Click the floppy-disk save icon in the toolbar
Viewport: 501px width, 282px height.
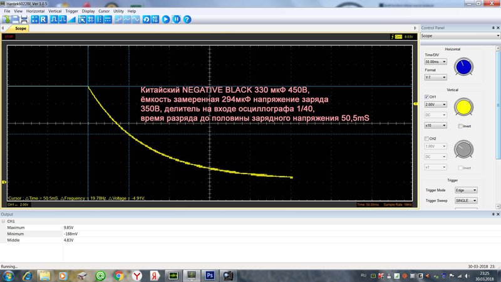tap(15, 19)
